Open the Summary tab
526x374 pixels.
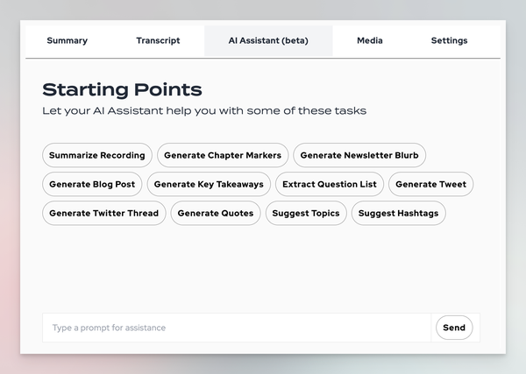tap(68, 40)
